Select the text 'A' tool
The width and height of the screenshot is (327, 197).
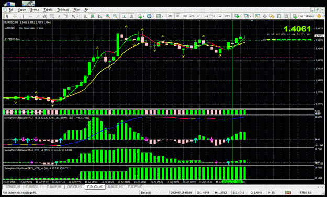pyautogui.click(x=59, y=16)
